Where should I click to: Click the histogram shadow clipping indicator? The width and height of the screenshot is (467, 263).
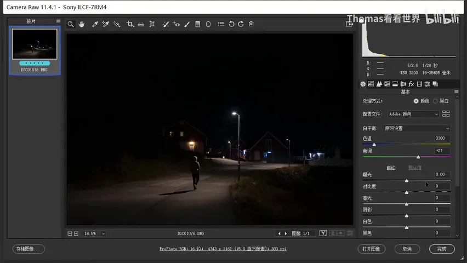point(362,21)
